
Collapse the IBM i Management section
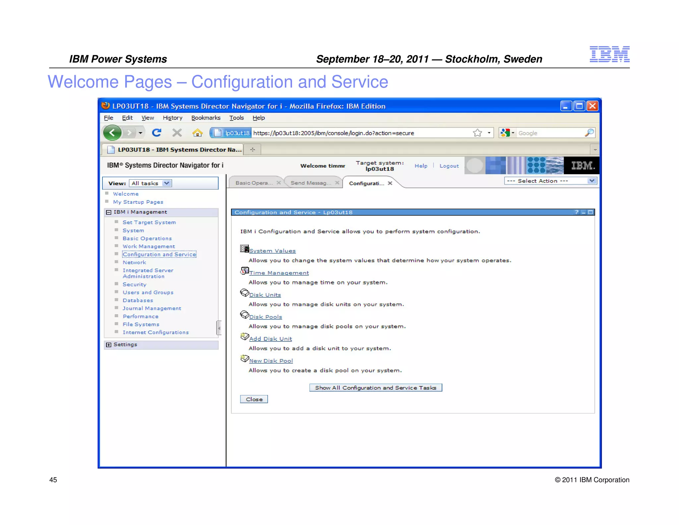coord(109,212)
